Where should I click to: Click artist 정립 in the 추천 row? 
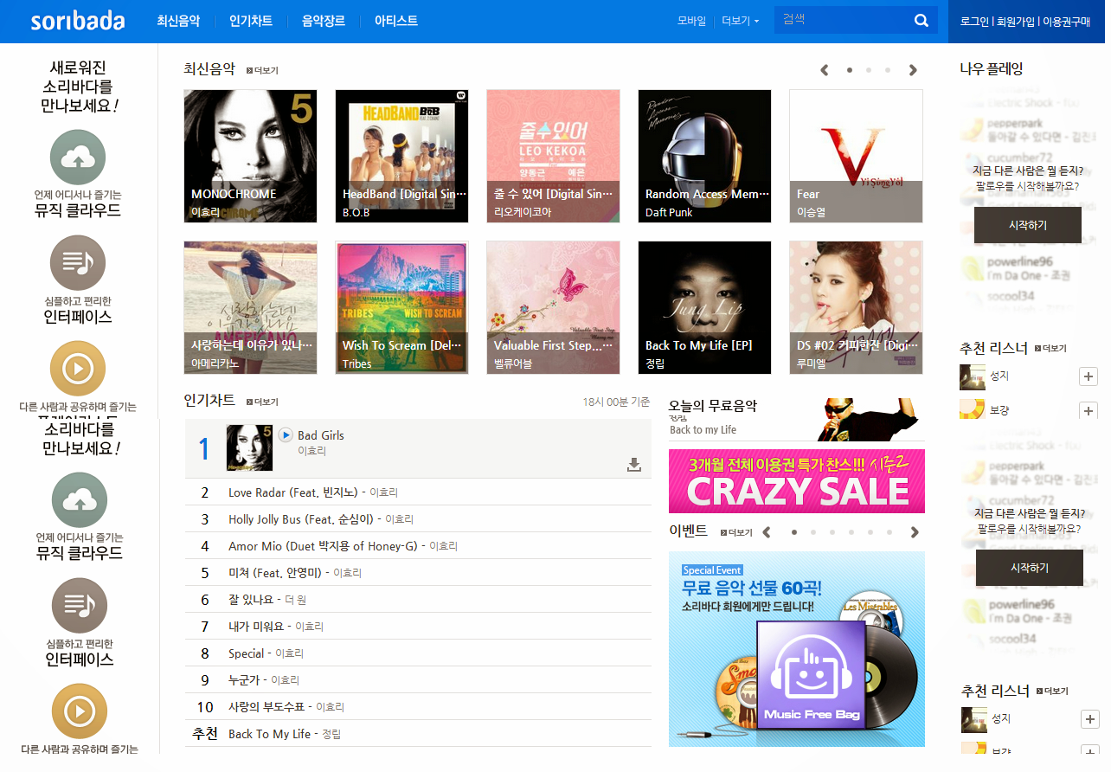coord(331,734)
